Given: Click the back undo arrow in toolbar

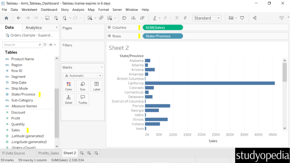Looking at the screenshot, I should click(19, 18).
